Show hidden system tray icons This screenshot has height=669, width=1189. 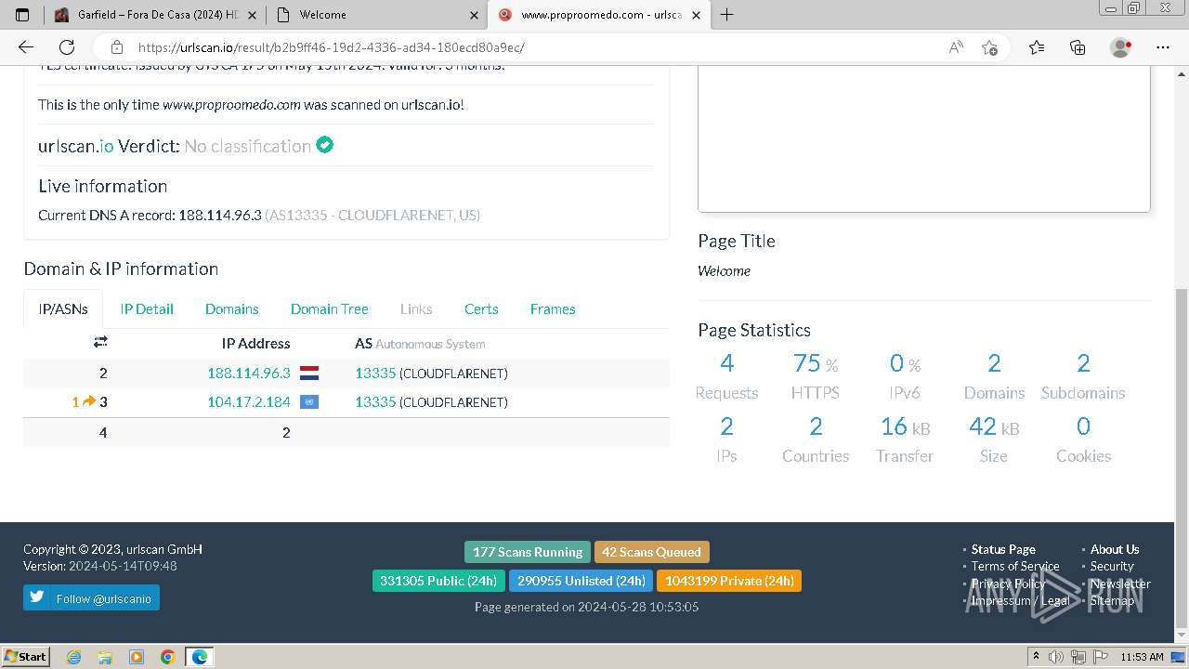1037,657
